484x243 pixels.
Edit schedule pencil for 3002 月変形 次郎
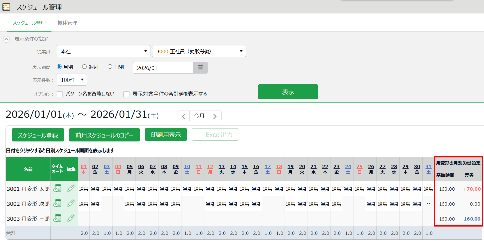[71, 203]
